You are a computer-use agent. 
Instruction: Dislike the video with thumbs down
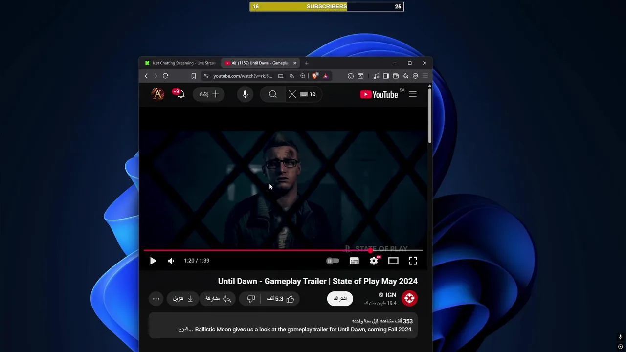tap(251, 299)
